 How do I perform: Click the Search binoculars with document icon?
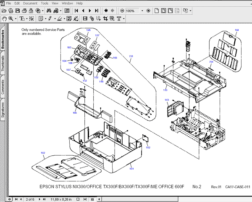click(56, 11)
